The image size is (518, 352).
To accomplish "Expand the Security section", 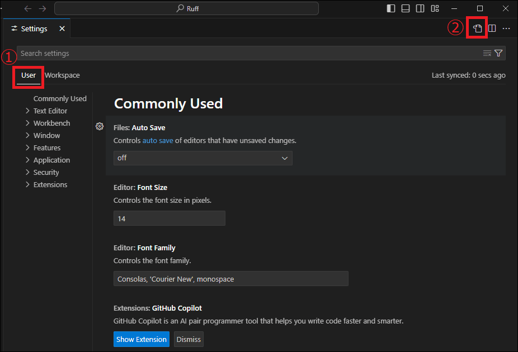I will (27, 172).
